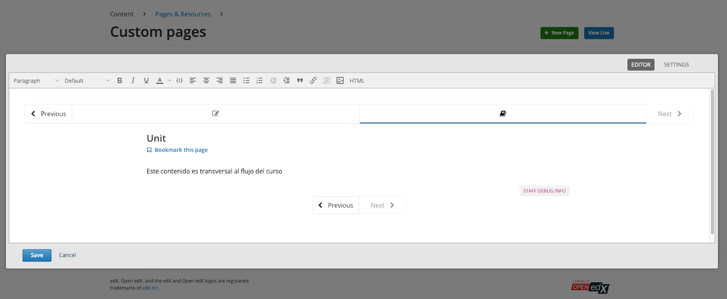Save the custom page
The width and height of the screenshot is (727, 299).
coord(36,255)
